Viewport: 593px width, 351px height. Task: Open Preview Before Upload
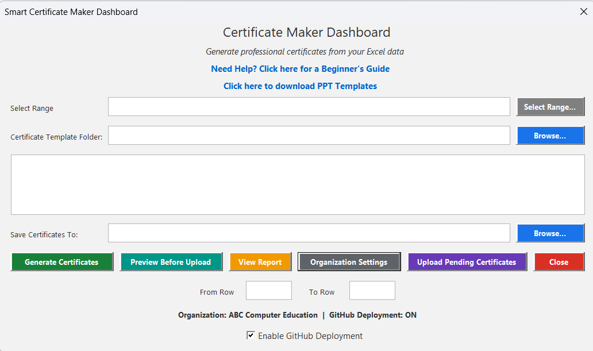(171, 262)
